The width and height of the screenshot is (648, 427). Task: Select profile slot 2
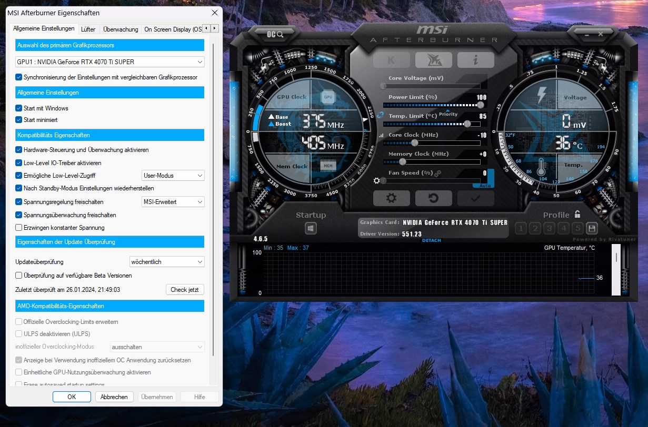coord(535,228)
